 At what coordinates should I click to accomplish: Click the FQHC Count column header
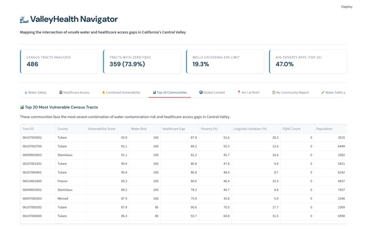(297, 129)
